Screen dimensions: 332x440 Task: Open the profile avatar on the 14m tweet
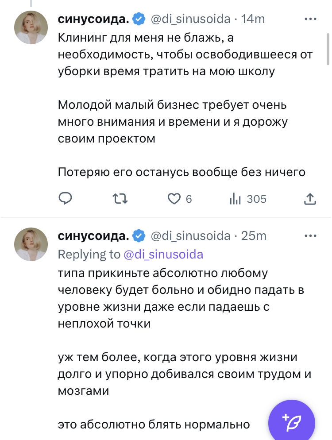tap(31, 27)
